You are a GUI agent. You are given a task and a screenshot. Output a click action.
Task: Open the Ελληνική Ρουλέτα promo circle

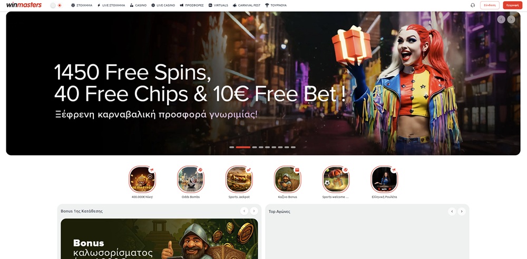[x=384, y=179]
